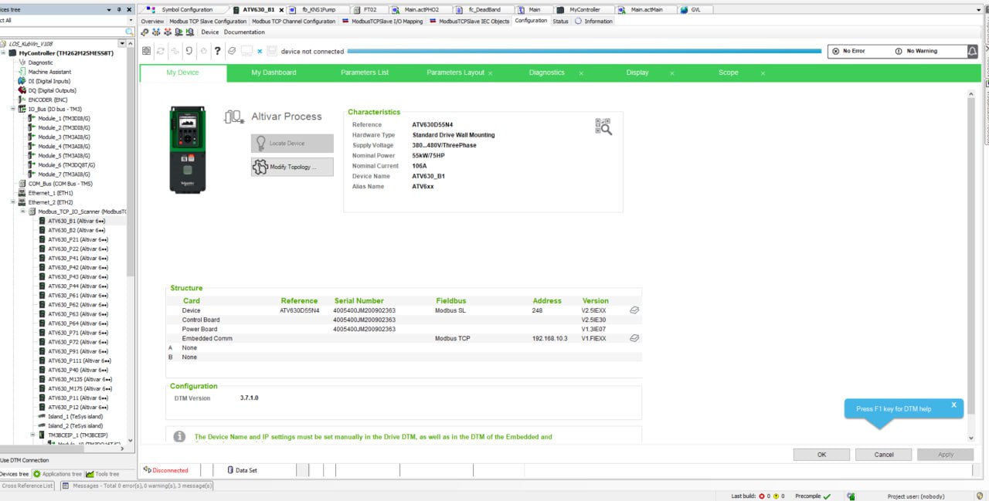
Task: Open the DTM help question mark icon
Action: [x=218, y=51]
